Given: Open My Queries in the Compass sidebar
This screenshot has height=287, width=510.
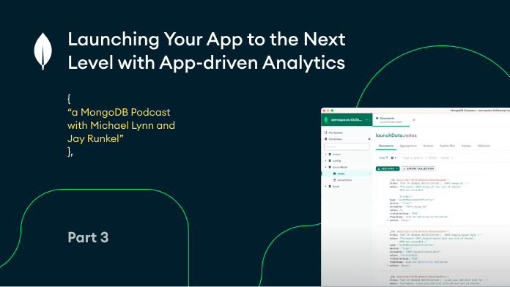Looking at the screenshot, I should [x=333, y=133].
